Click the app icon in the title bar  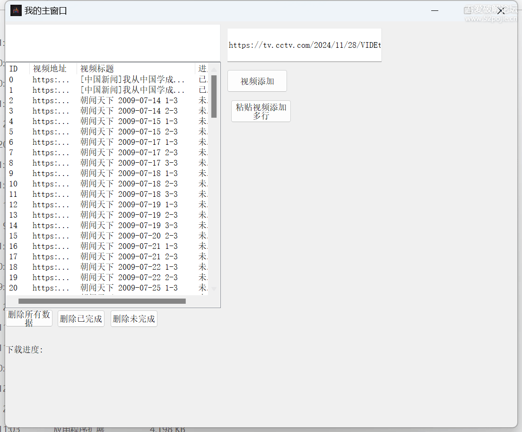pyautogui.click(x=16, y=10)
